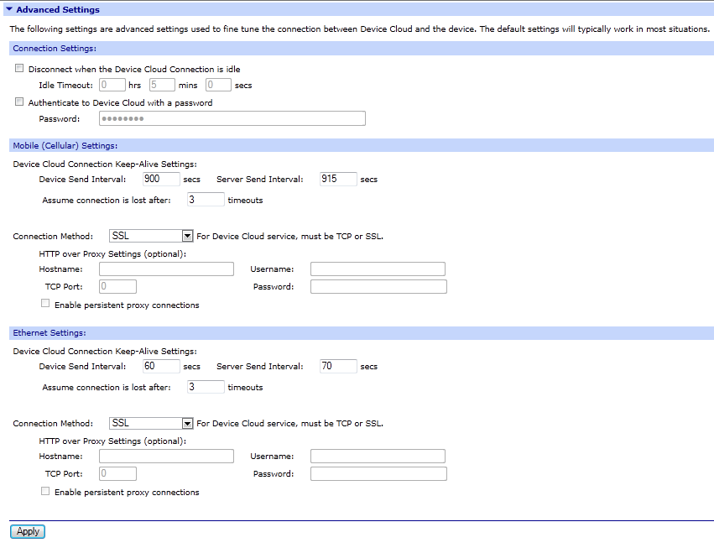Check Ethernet section Enable persistent proxy connections
The width and height of the screenshot is (714, 548).
click(45, 492)
